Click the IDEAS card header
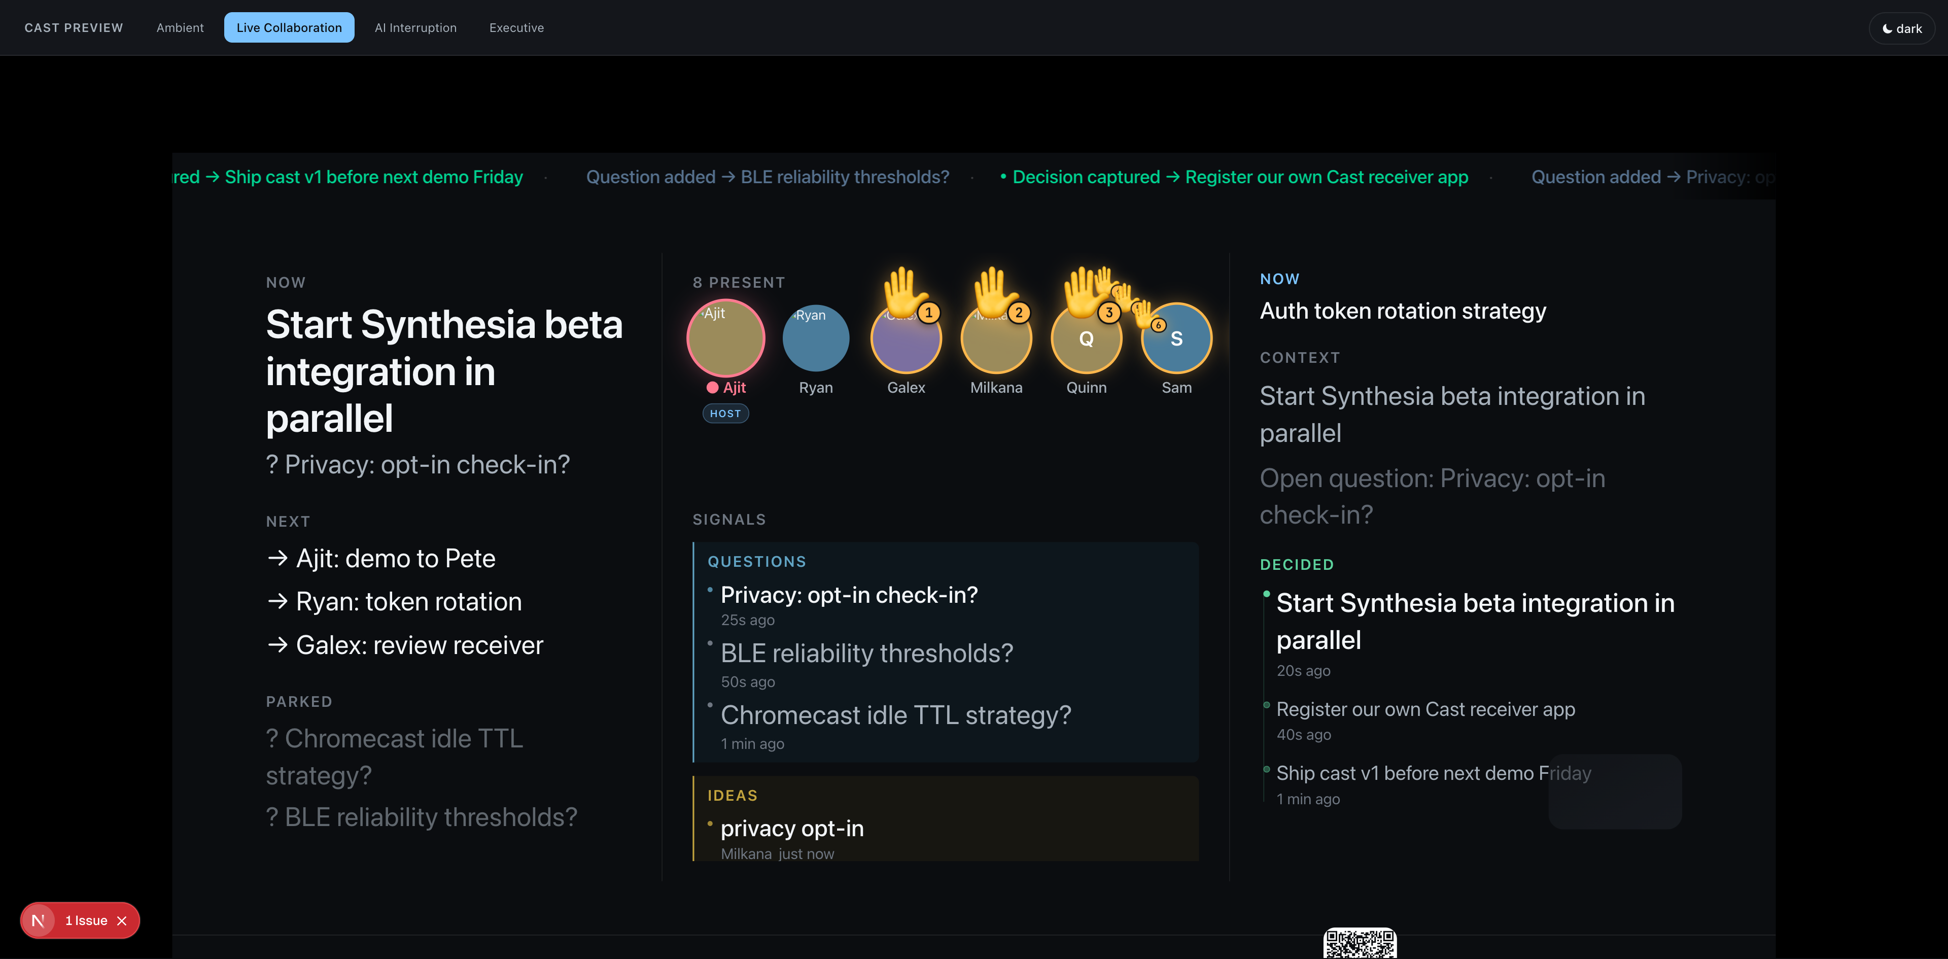Image resolution: width=1948 pixels, height=959 pixels. 732,796
